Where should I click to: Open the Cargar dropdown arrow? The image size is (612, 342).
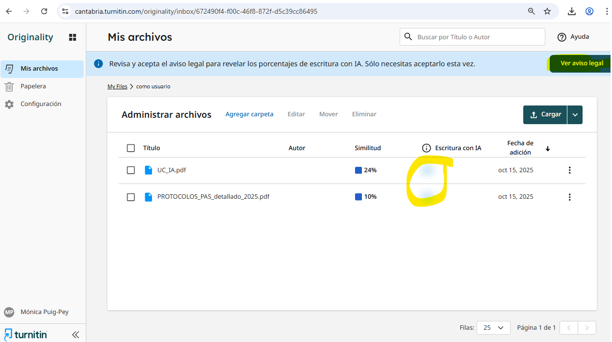tap(575, 114)
